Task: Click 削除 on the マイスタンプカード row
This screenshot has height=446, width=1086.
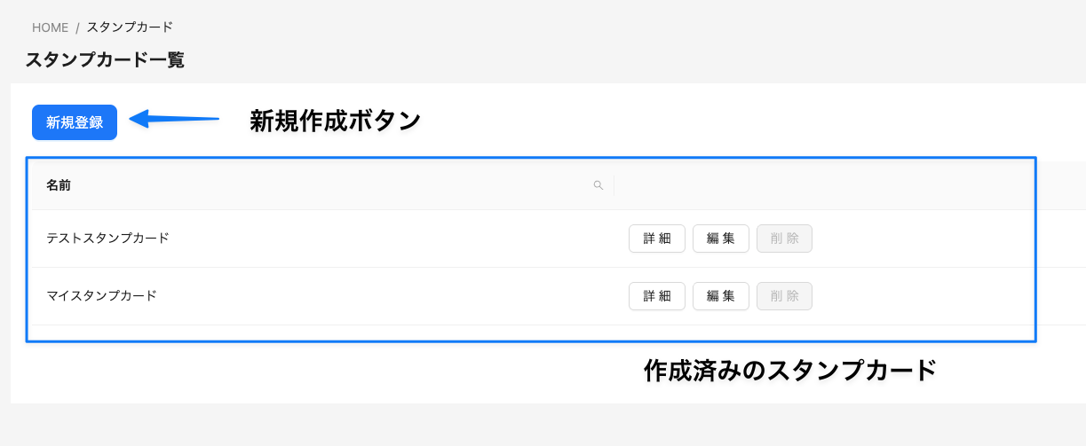Action: click(784, 296)
